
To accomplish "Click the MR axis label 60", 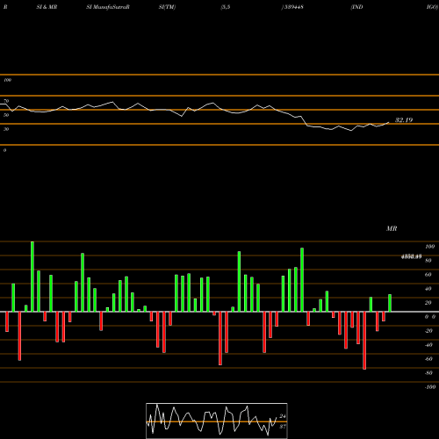I will [428, 275].
